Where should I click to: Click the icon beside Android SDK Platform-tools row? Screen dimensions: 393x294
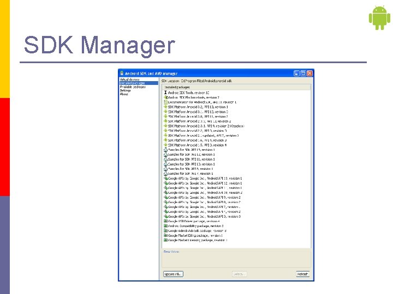coord(165,97)
